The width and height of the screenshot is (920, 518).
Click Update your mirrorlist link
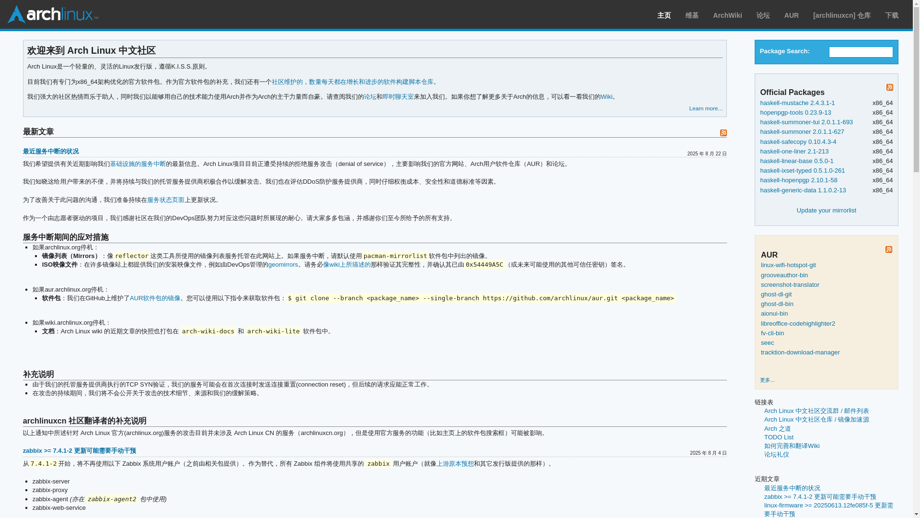[826, 211]
